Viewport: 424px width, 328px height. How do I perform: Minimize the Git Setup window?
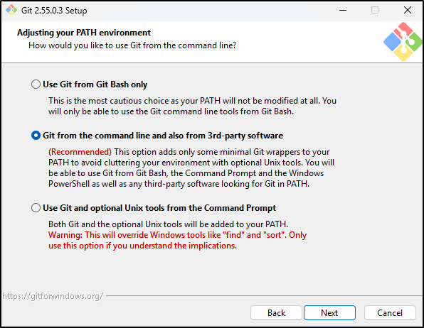point(343,10)
